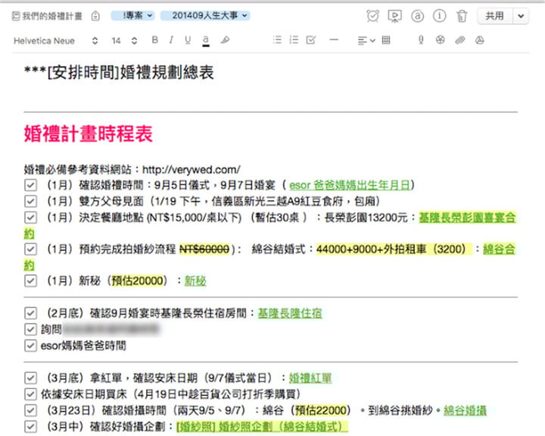
Task: Open the 201409人生大事 tag dropdown
Action: coord(205,16)
